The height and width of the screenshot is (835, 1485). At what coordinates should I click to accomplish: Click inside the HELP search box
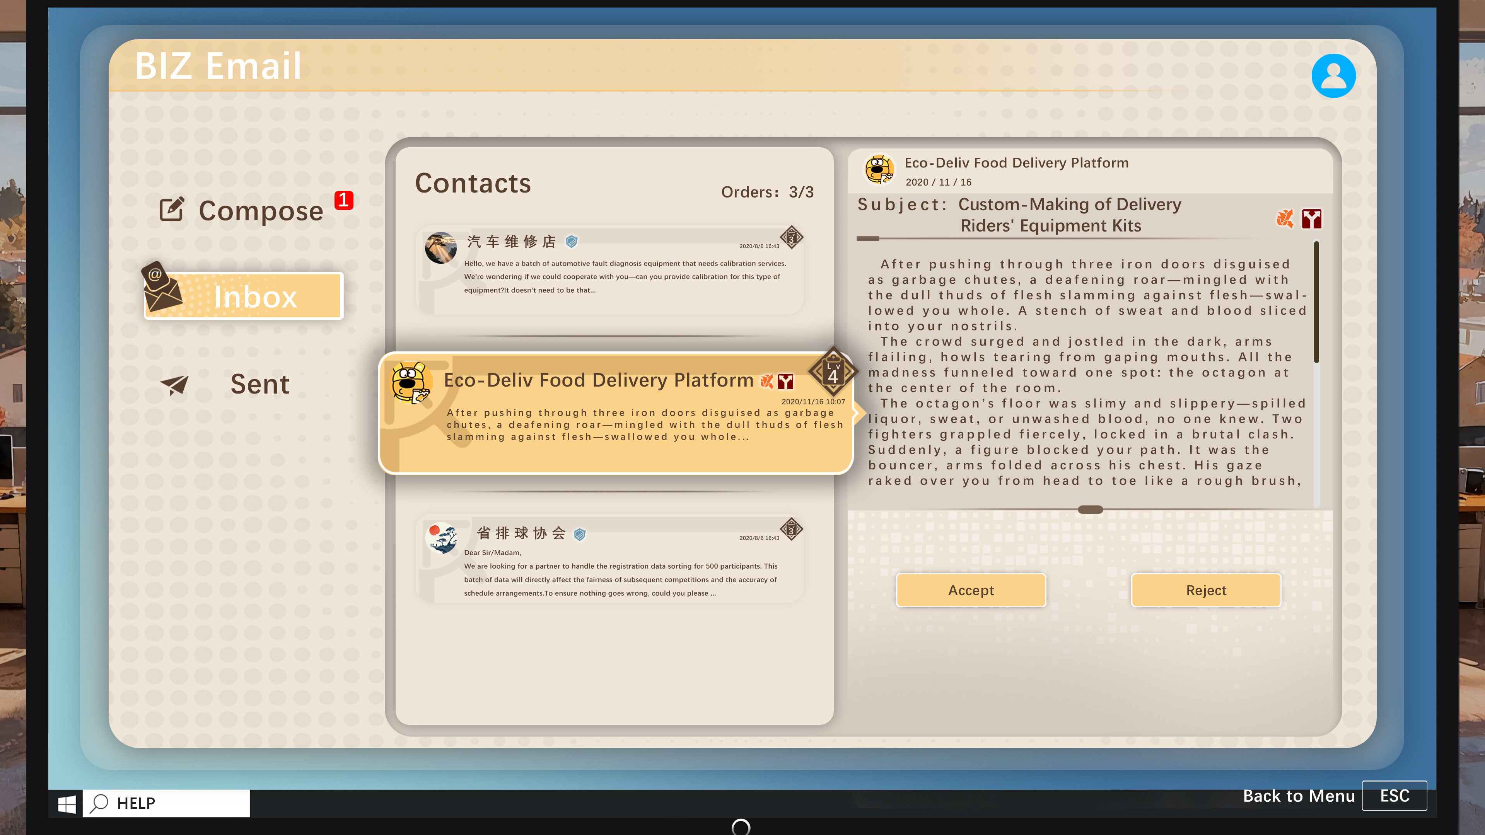tap(167, 803)
